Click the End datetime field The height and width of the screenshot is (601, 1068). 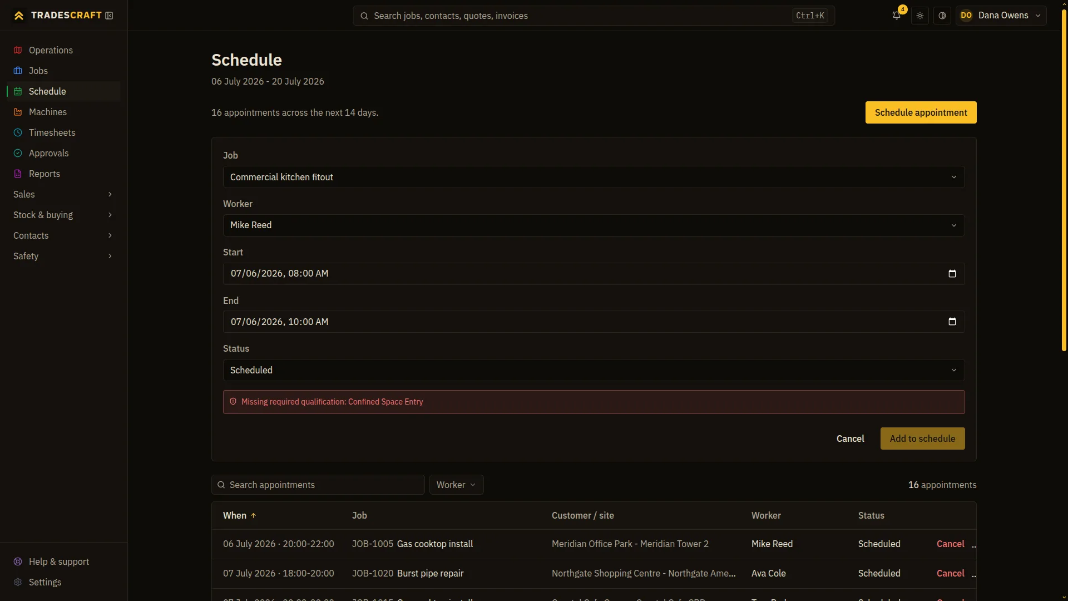(594, 322)
